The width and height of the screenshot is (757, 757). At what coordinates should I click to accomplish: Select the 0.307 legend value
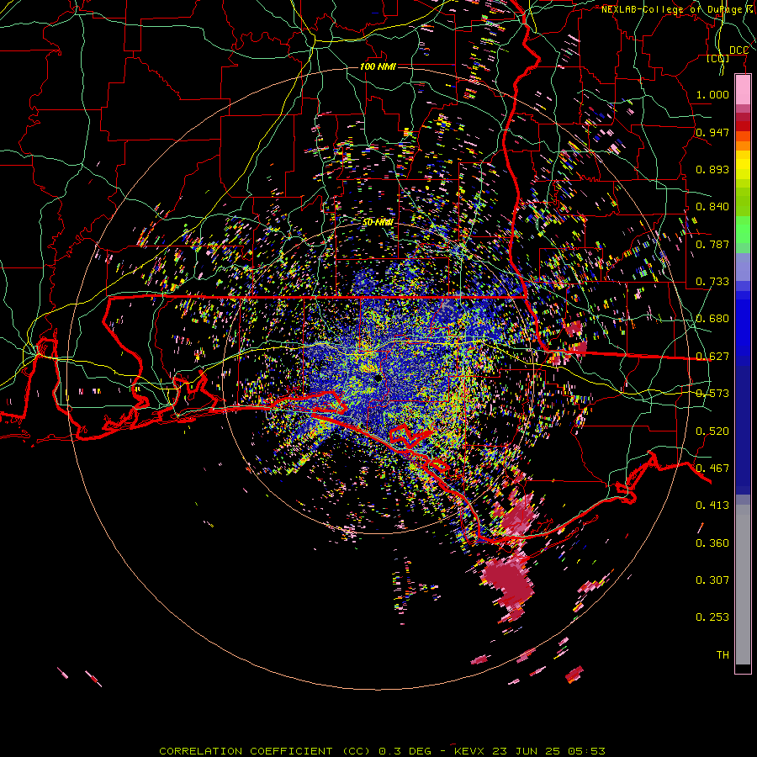point(712,580)
